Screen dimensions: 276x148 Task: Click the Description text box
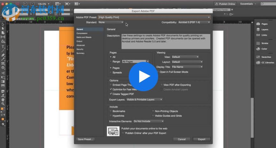point(166,41)
